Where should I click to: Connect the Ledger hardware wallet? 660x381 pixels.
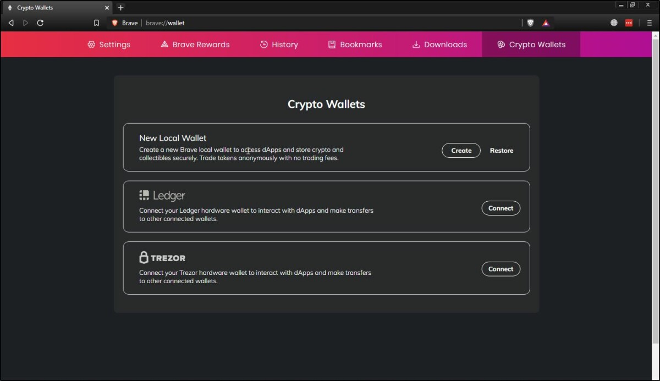(x=501, y=208)
